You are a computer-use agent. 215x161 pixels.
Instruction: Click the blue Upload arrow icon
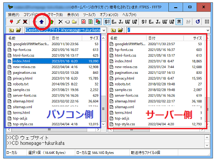tap(41, 22)
